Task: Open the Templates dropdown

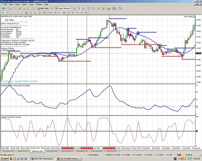Action: point(120,8)
